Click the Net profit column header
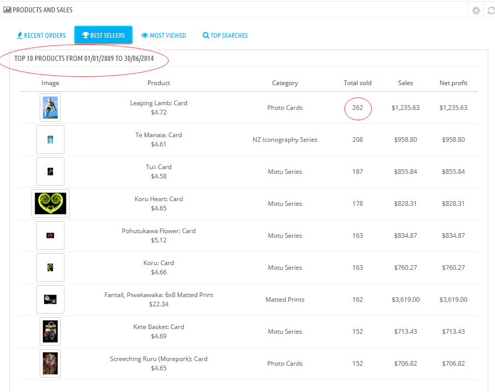The width and height of the screenshot is (495, 392). pyautogui.click(x=454, y=83)
